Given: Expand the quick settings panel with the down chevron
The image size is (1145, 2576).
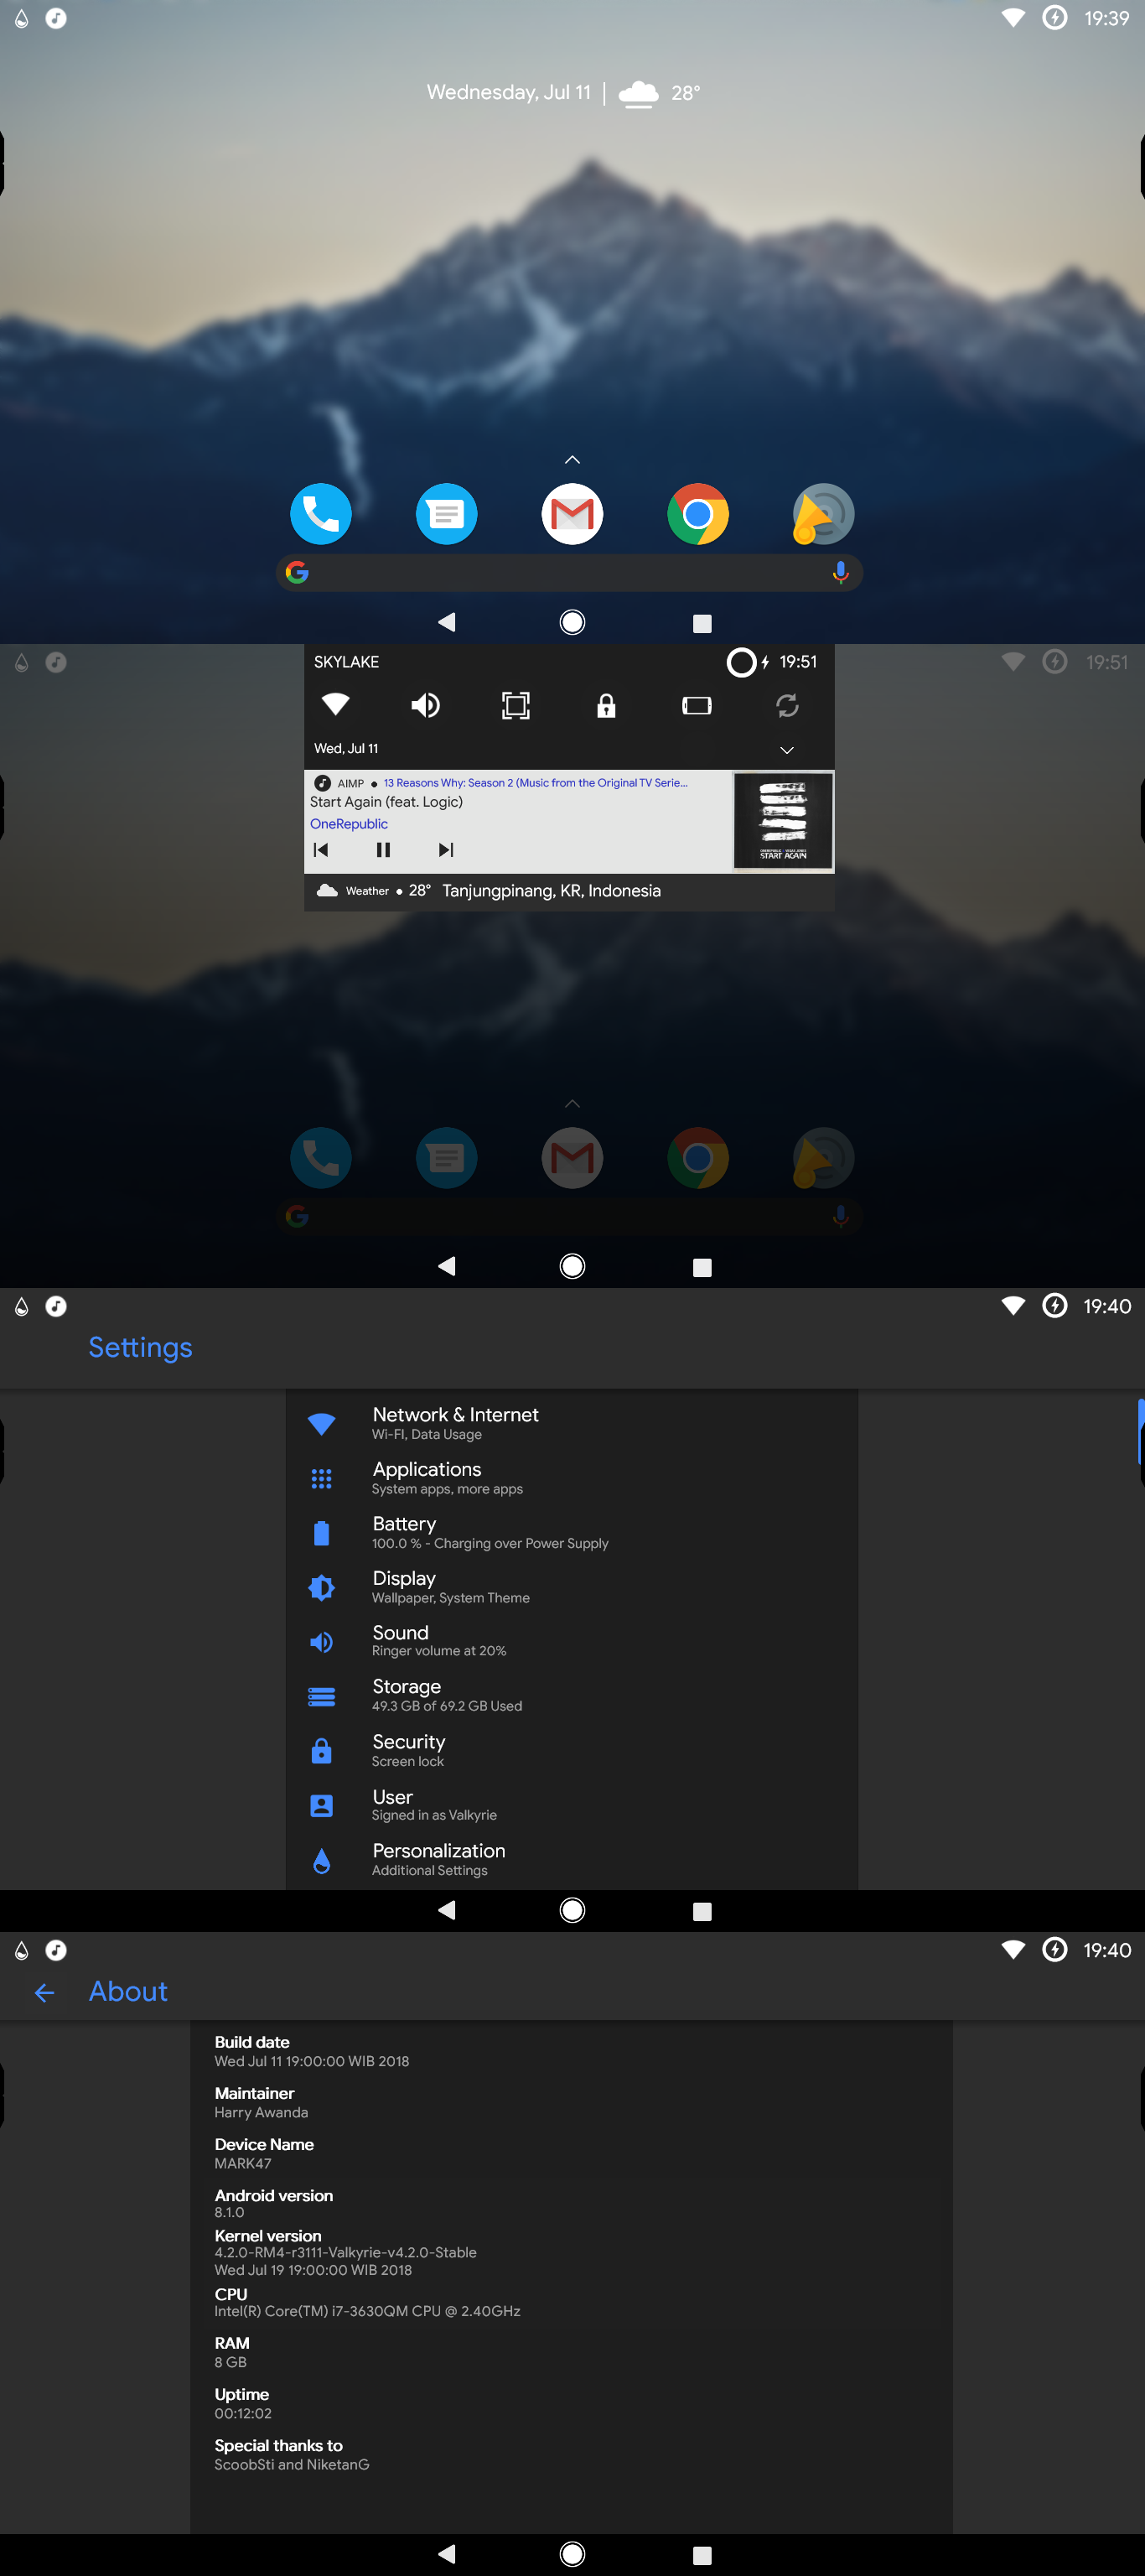Looking at the screenshot, I should click(787, 750).
